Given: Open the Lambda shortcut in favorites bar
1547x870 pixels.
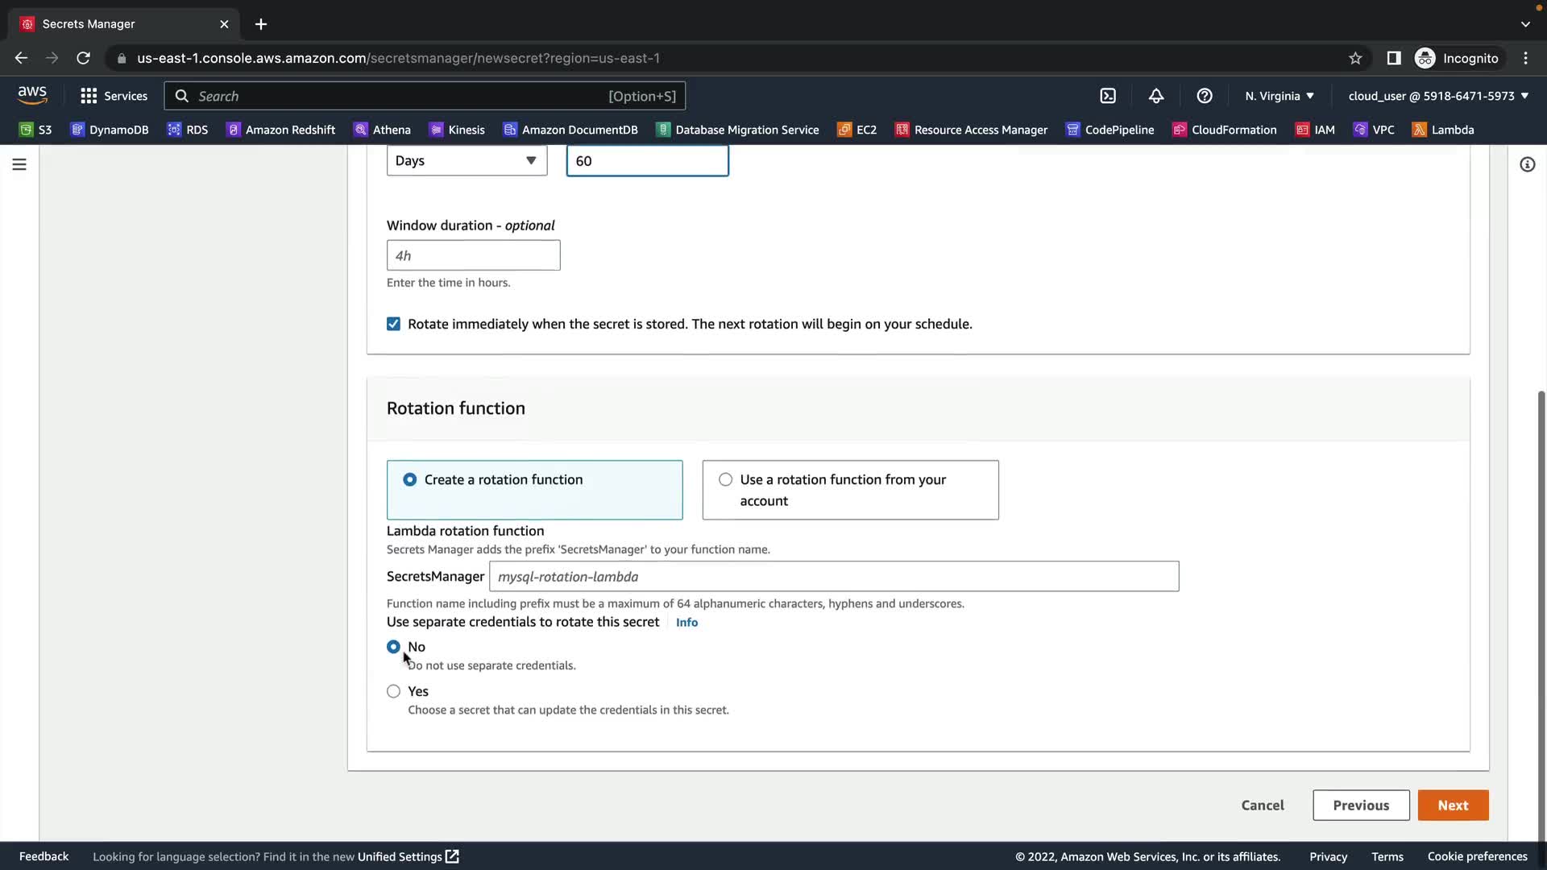Looking at the screenshot, I should click(1443, 130).
